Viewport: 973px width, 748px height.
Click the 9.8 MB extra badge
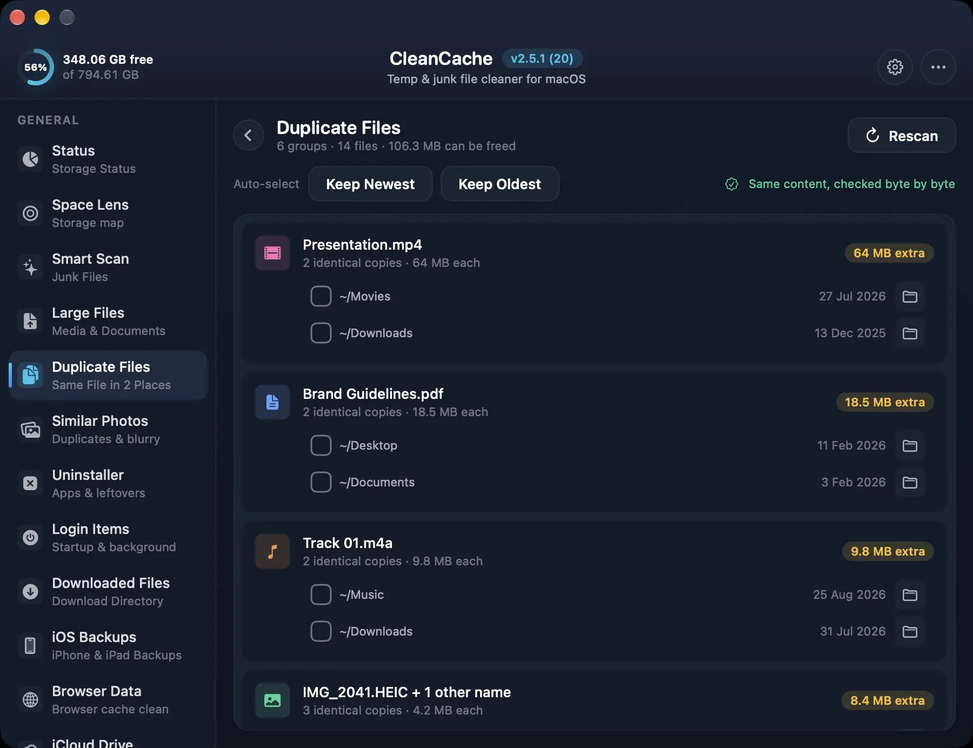click(x=888, y=551)
